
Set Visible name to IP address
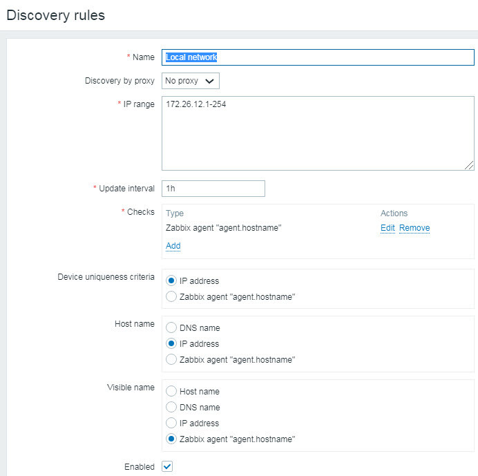(171, 423)
